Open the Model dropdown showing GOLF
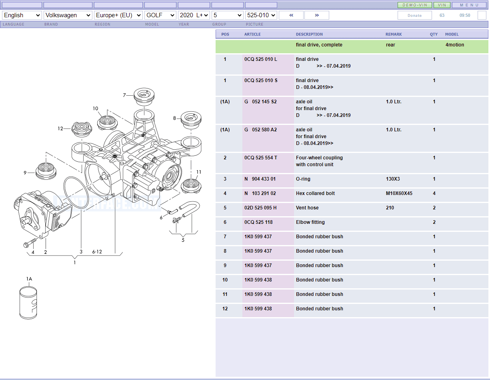The height and width of the screenshot is (380, 490). point(160,15)
